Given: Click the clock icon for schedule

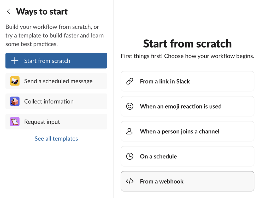Looking at the screenshot, I should tap(130, 156).
